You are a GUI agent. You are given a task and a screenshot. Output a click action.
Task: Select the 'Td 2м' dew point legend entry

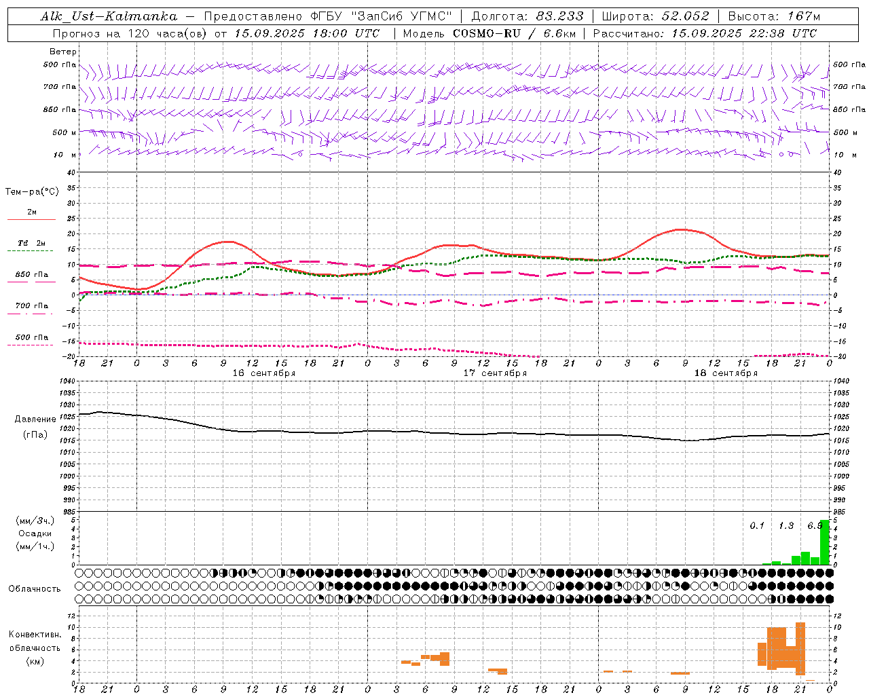pyautogui.click(x=32, y=243)
